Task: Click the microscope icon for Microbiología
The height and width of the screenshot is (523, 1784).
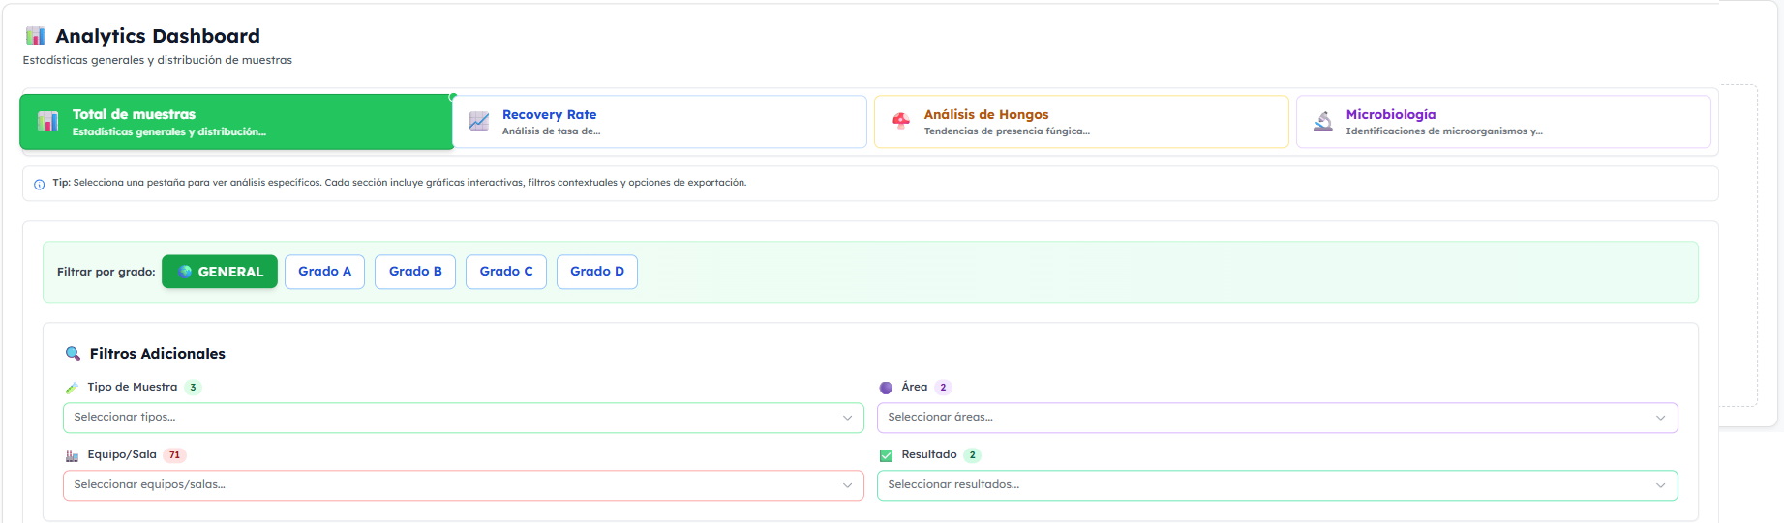Action: click(x=1322, y=121)
